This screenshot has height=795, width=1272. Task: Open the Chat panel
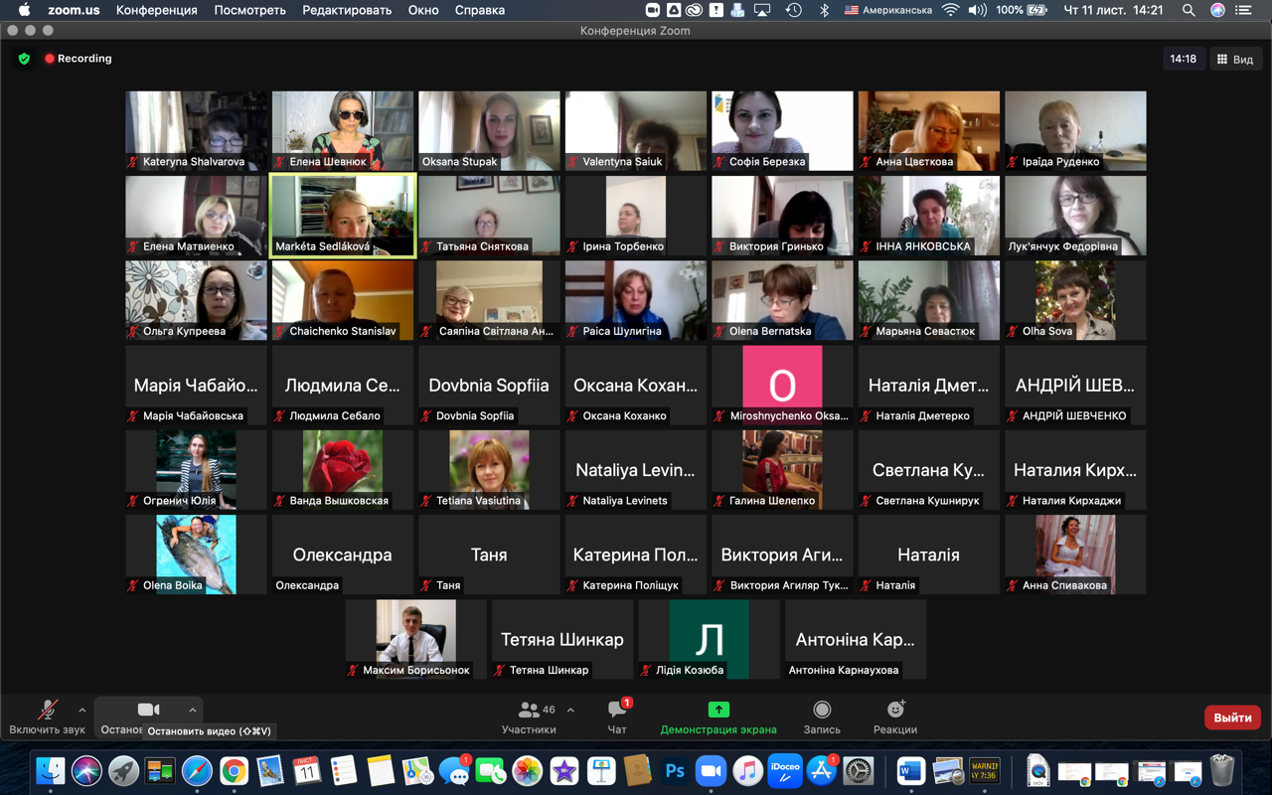pyautogui.click(x=617, y=716)
